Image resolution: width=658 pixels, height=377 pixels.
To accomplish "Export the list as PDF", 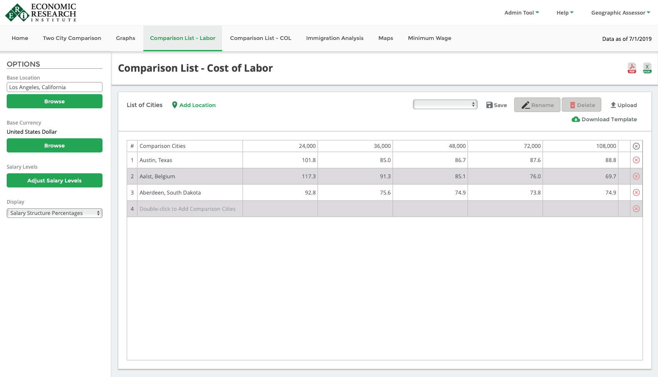I will click(632, 68).
